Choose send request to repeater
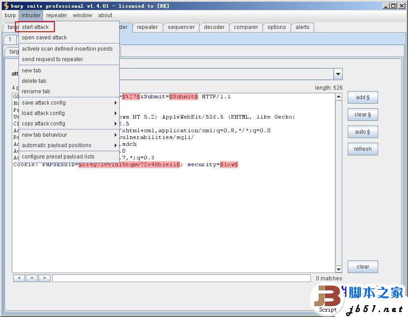The height and width of the screenshot is (317, 408). tap(53, 59)
